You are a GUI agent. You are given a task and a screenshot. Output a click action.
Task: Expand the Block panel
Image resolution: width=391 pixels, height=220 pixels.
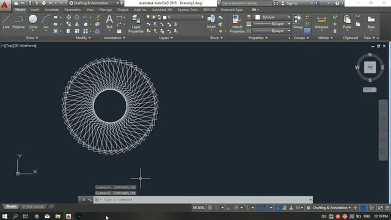216,38
